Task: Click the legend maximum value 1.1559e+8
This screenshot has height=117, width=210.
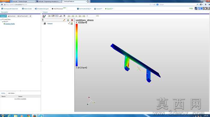Action: pos(81,23)
